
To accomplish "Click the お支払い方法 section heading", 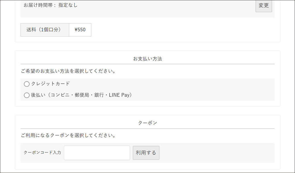I will pyautogui.click(x=148, y=59).
